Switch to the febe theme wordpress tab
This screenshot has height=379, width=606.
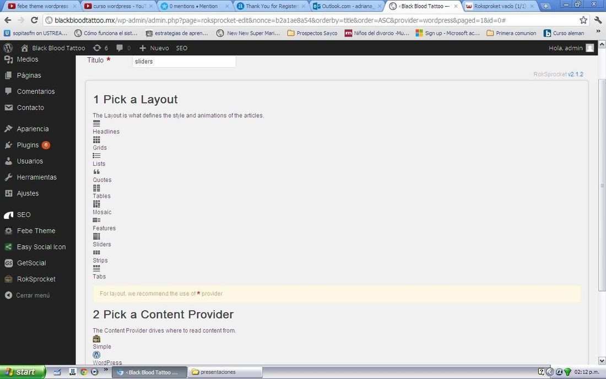click(42, 6)
